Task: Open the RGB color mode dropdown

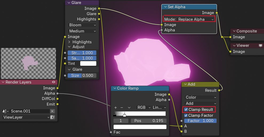Action: pos(143,107)
